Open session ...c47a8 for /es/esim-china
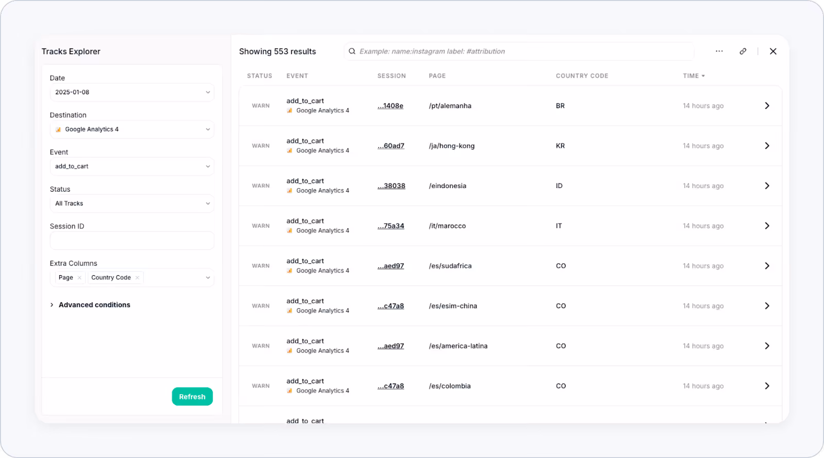Screen dimensions: 824x458 (391, 306)
